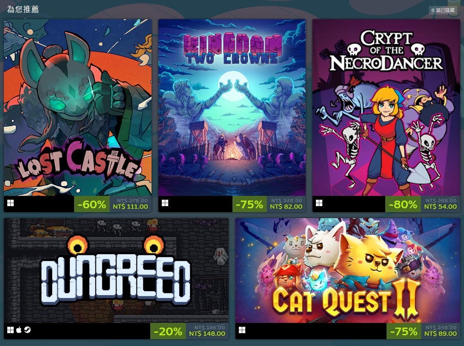Click Windows icon under Crypt of the NecroDancer

coord(319,203)
